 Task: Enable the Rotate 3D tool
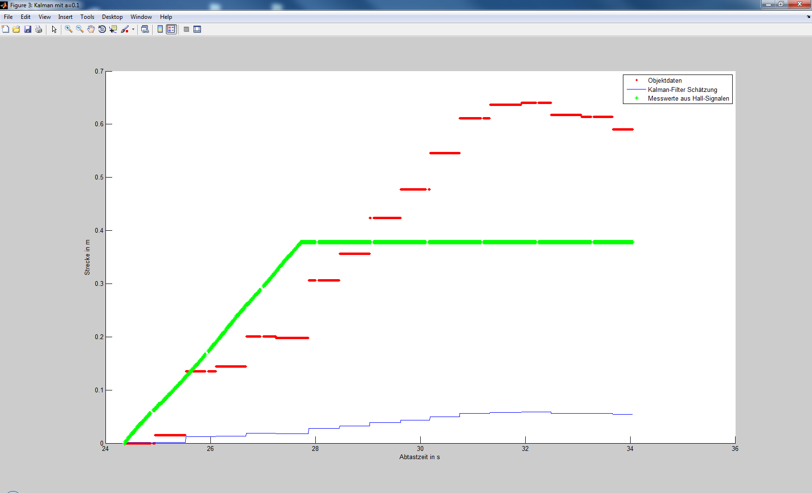[102, 30]
